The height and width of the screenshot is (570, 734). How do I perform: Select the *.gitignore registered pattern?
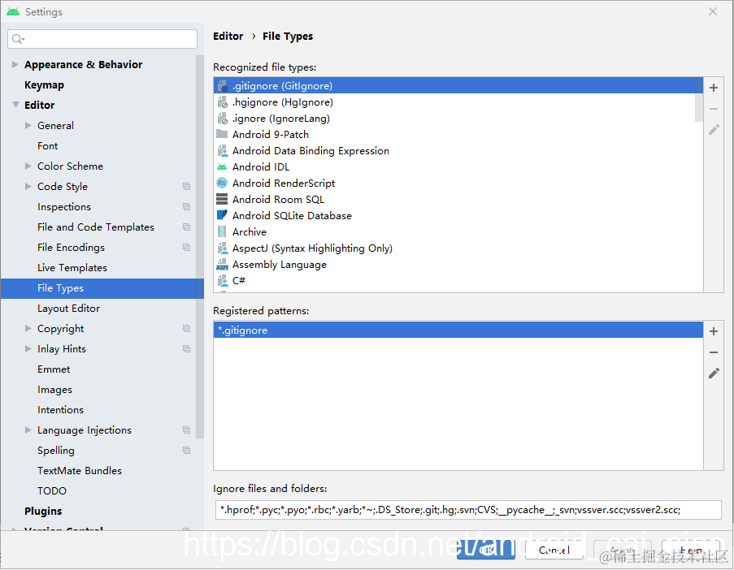click(458, 330)
